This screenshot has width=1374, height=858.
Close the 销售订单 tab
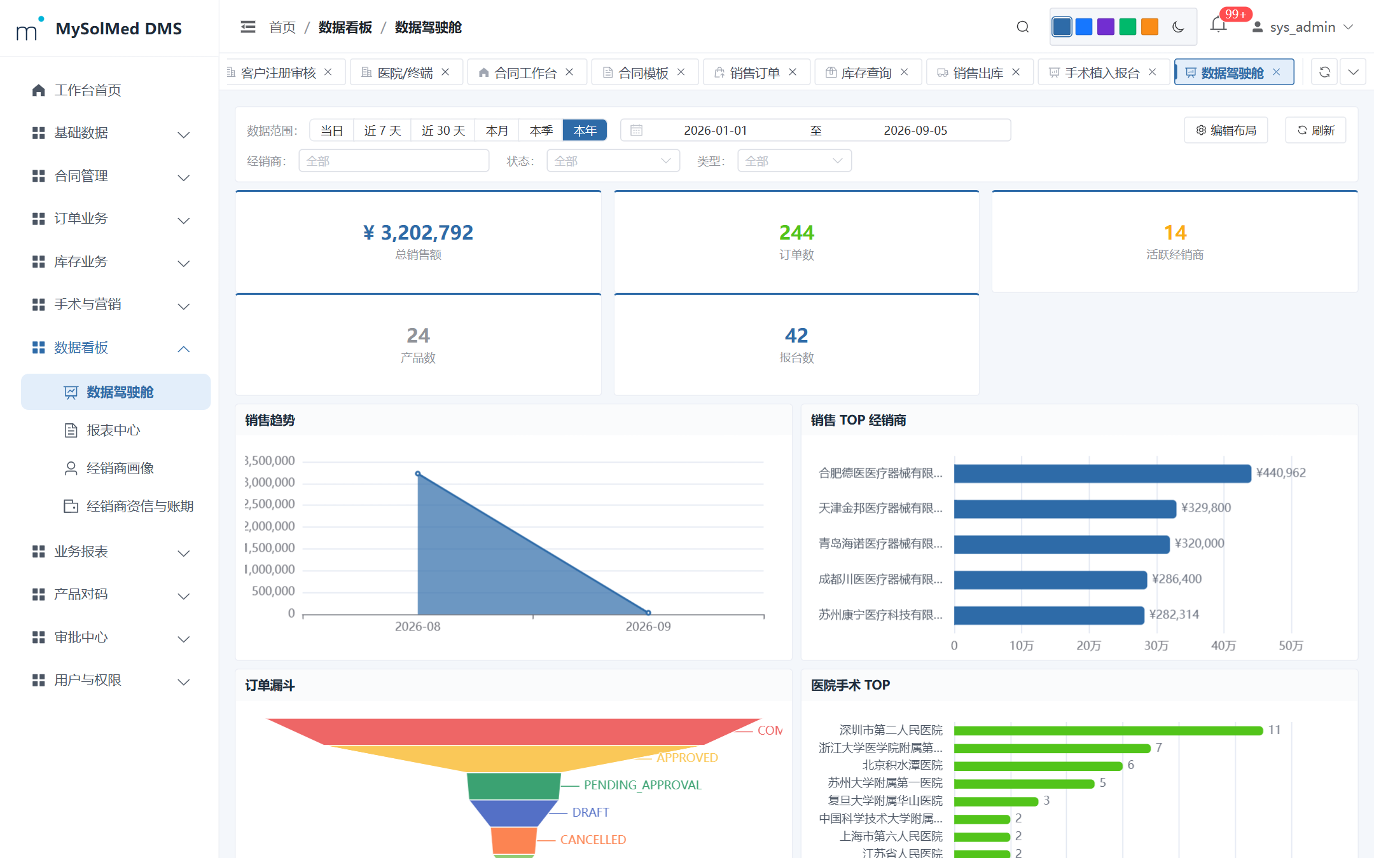pyautogui.click(x=793, y=72)
